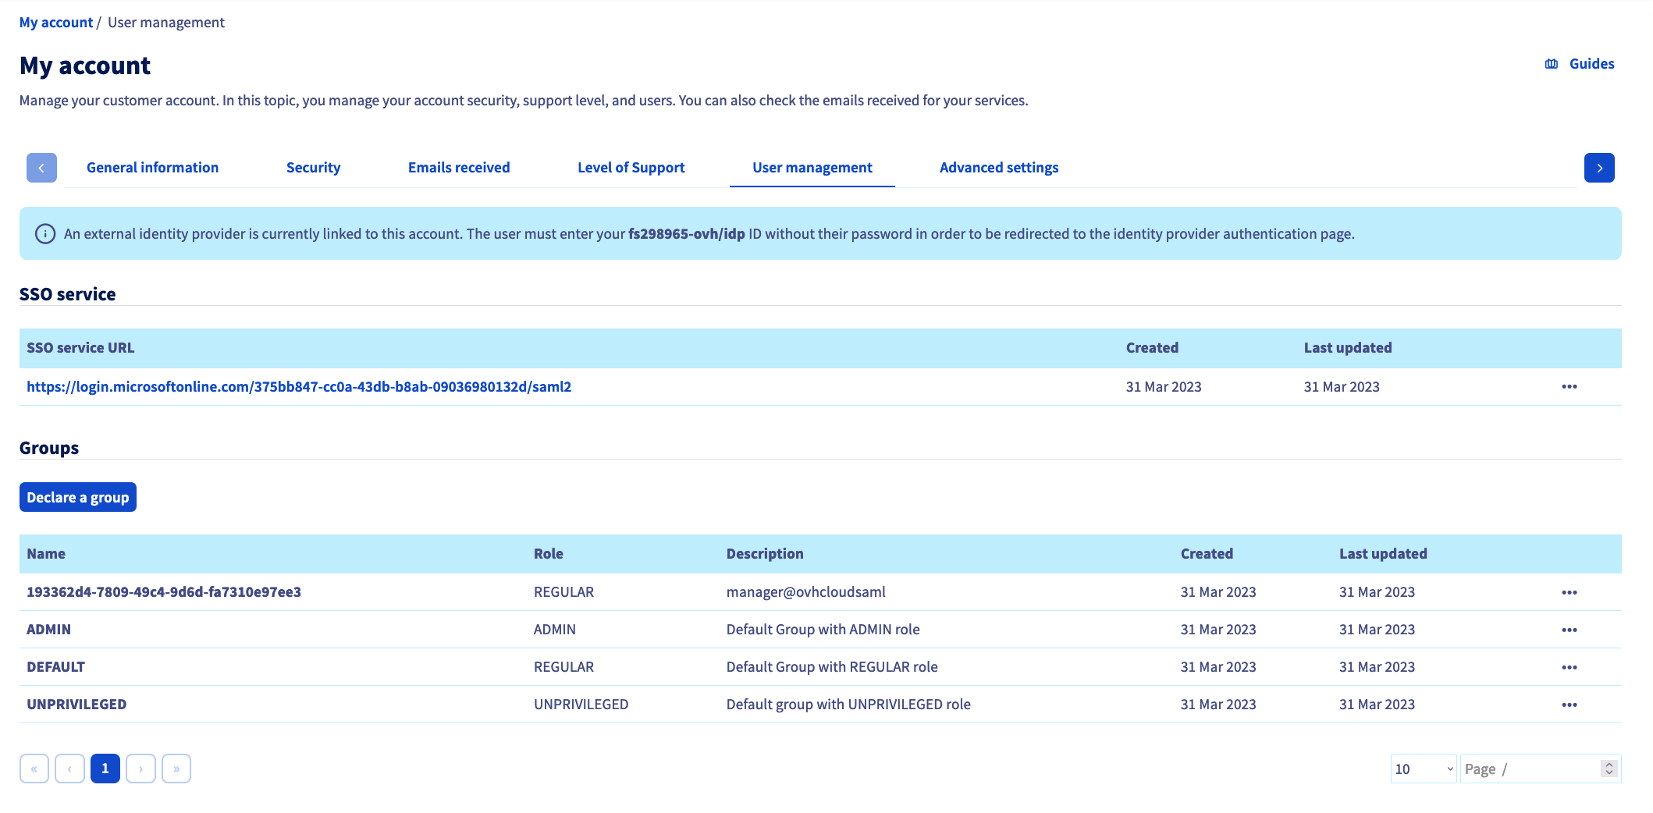Click the Description column header

click(x=765, y=554)
